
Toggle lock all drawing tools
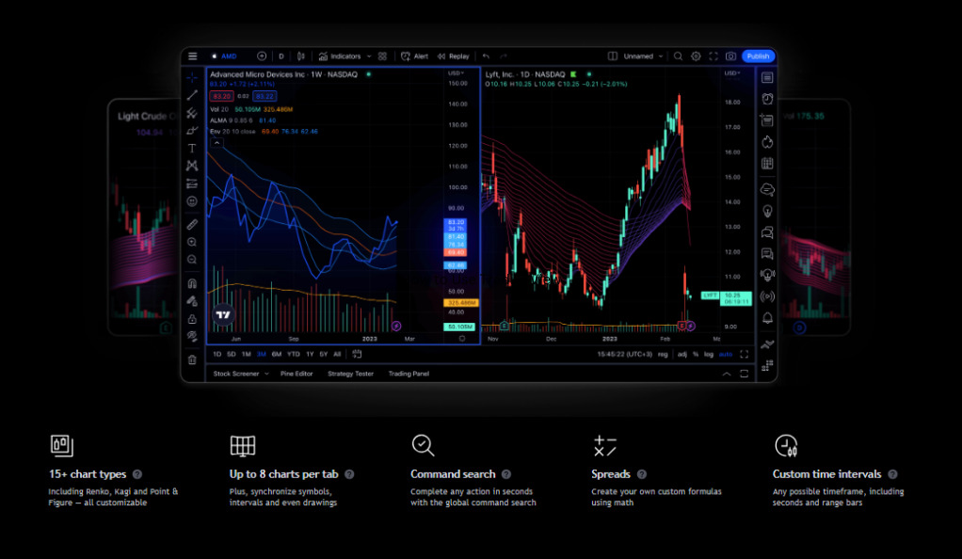tap(192, 319)
